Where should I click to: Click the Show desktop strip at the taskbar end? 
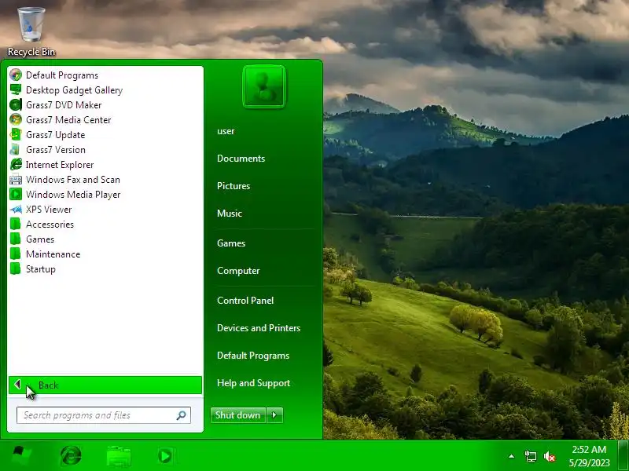[623, 456]
